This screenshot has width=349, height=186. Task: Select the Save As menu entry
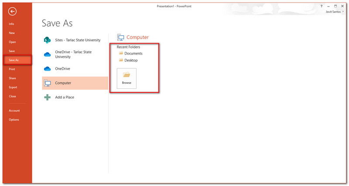(17, 60)
